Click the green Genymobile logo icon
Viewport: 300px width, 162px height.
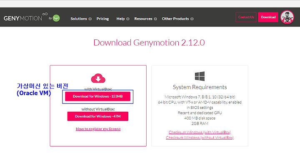pos(56,18)
